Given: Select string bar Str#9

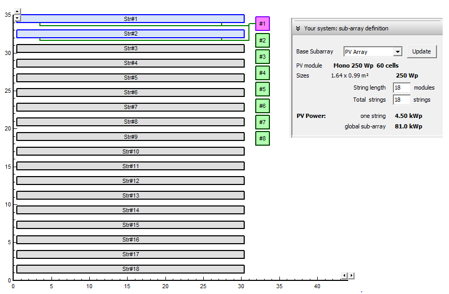Looking at the screenshot, I should pos(131,137).
